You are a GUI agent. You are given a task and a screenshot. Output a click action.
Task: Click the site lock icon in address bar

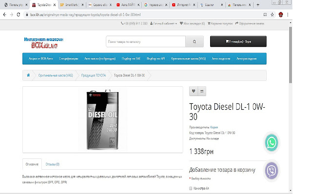[x=27, y=15]
